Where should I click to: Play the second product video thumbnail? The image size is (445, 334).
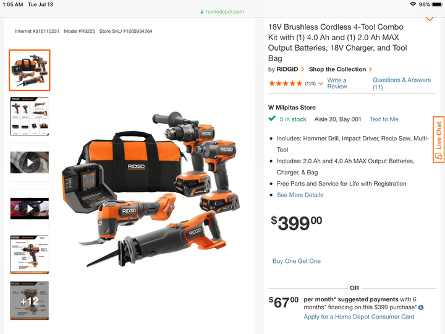[30, 209]
